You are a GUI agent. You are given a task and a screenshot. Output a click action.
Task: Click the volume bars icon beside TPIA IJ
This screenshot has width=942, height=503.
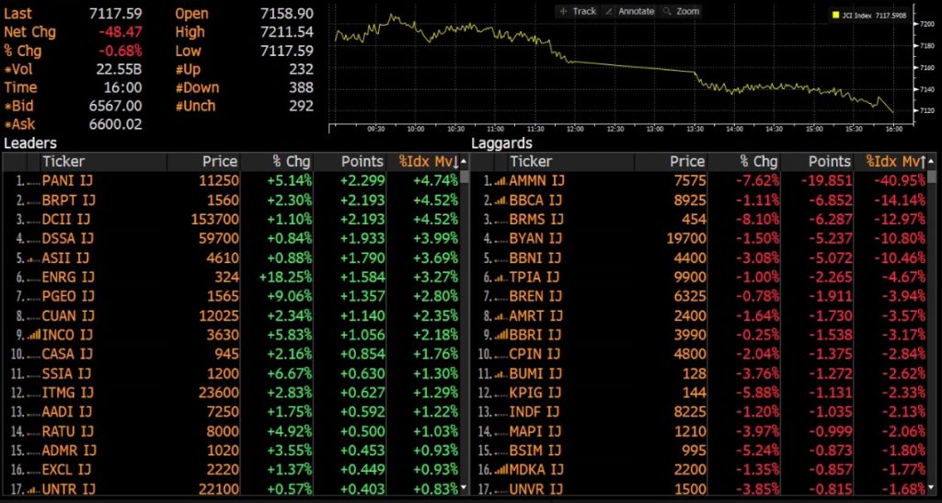500,277
